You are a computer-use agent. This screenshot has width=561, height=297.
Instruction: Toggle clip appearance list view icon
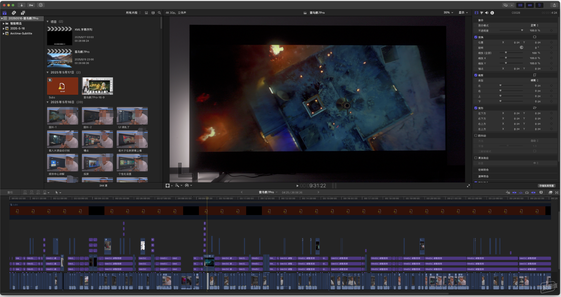146,13
